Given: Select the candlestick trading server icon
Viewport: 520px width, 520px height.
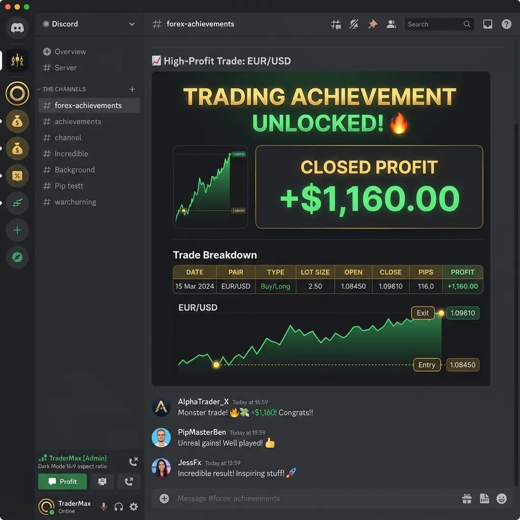Looking at the screenshot, I should click(17, 60).
